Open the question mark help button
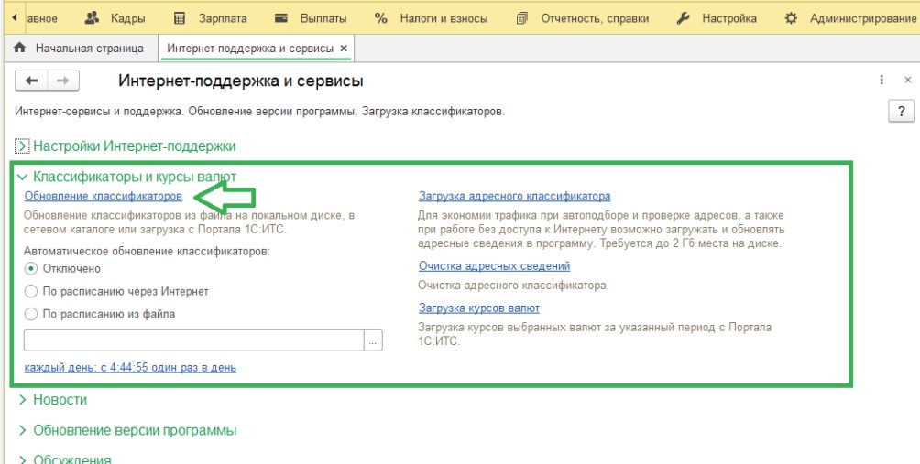The image size is (920, 464). point(901,112)
